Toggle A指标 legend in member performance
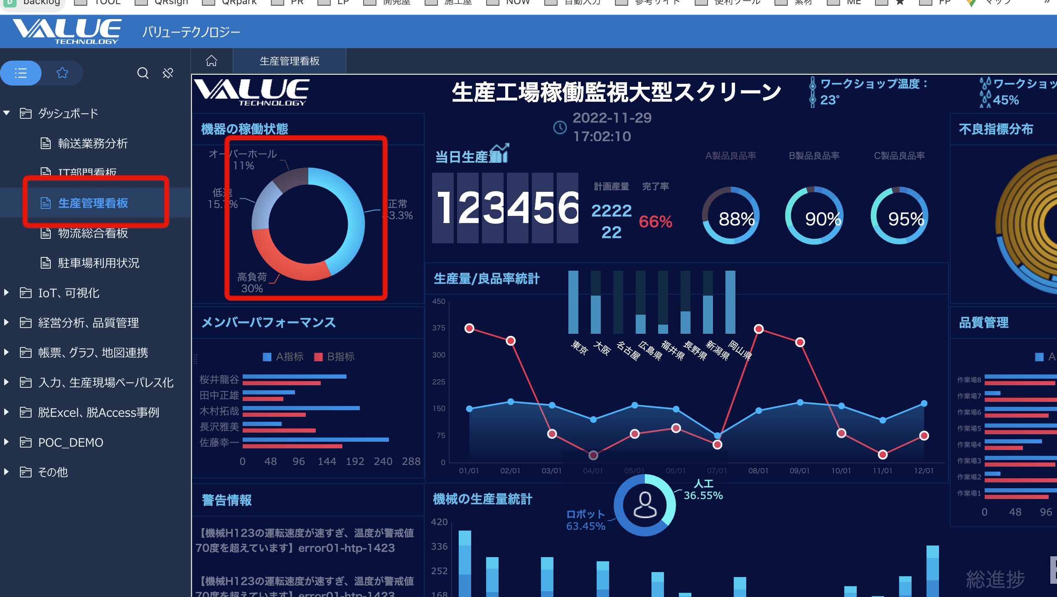Image resolution: width=1057 pixels, height=597 pixels. coord(283,357)
